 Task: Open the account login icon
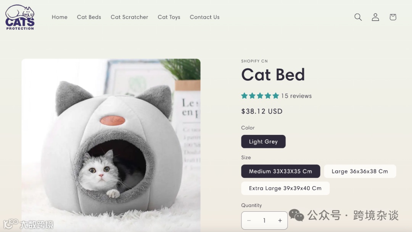(x=375, y=17)
